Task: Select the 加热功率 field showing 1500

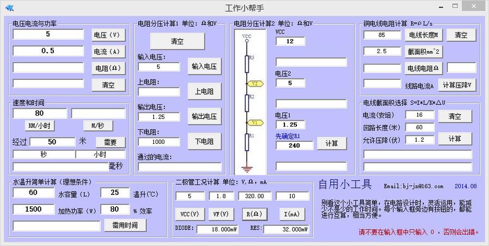Action: click(33, 209)
